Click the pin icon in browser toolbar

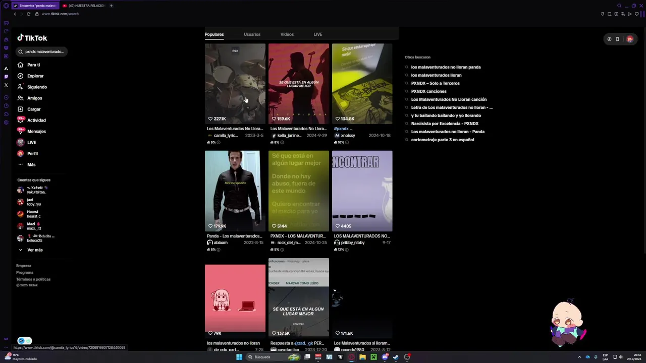pos(603,14)
